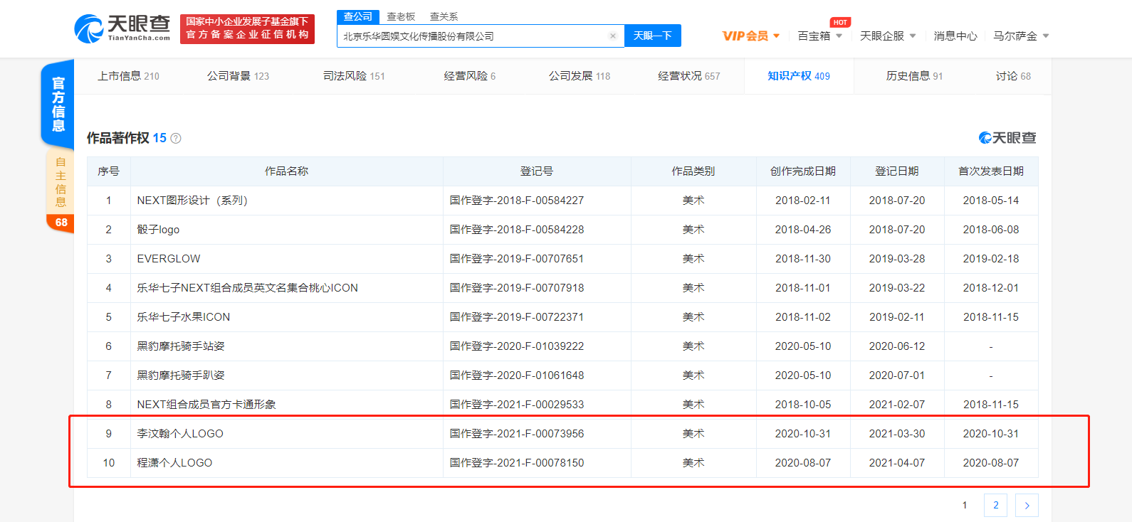The width and height of the screenshot is (1132, 522).
Task: Click the 作品类别 column header
Action: tap(693, 171)
